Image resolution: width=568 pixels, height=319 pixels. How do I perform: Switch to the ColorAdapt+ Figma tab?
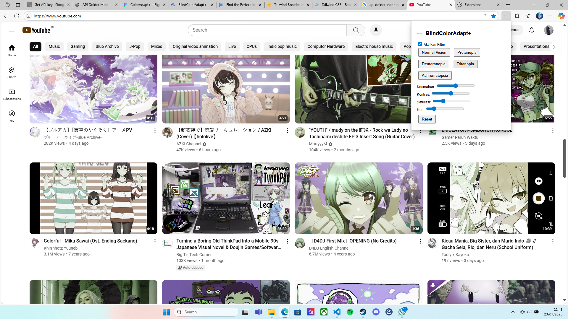tap(144, 5)
